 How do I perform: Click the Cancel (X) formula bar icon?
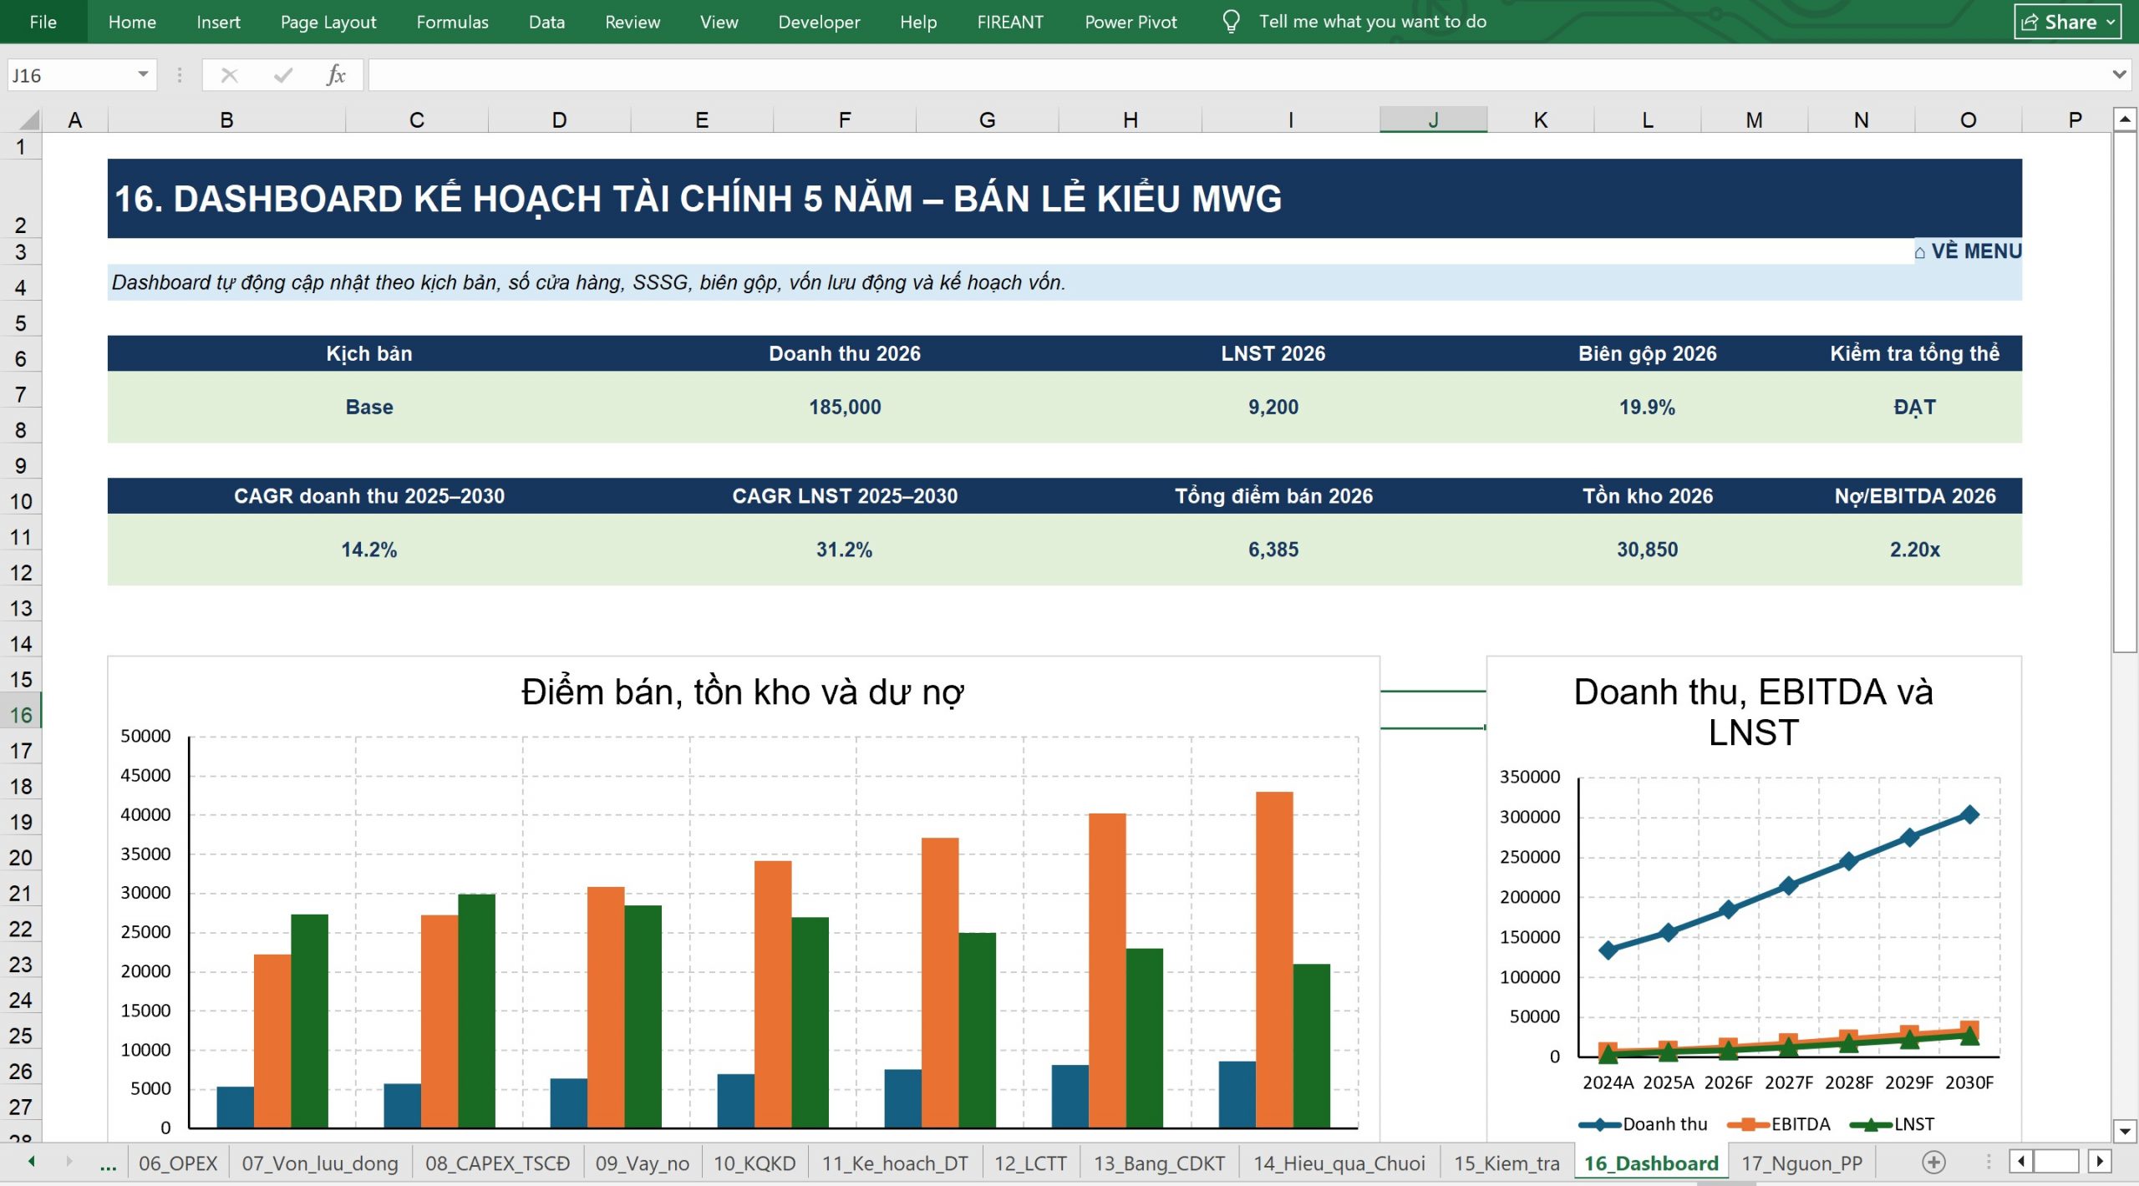(x=229, y=76)
